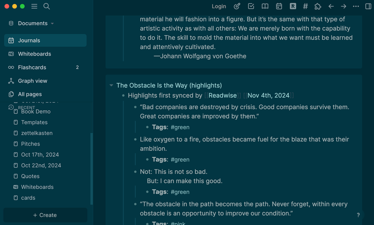374x225 pixels.
Task: Open Journals in the sidebar
Action: click(45, 40)
